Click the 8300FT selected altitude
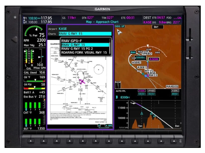Viewport: 205px width, 153px height. pyautogui.click(x=125, y=97)
